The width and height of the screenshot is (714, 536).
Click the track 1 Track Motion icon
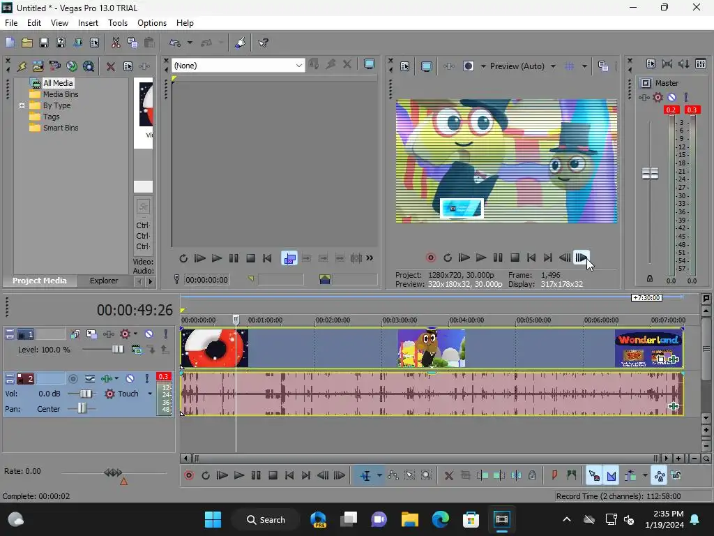click(x=92, y=334)
